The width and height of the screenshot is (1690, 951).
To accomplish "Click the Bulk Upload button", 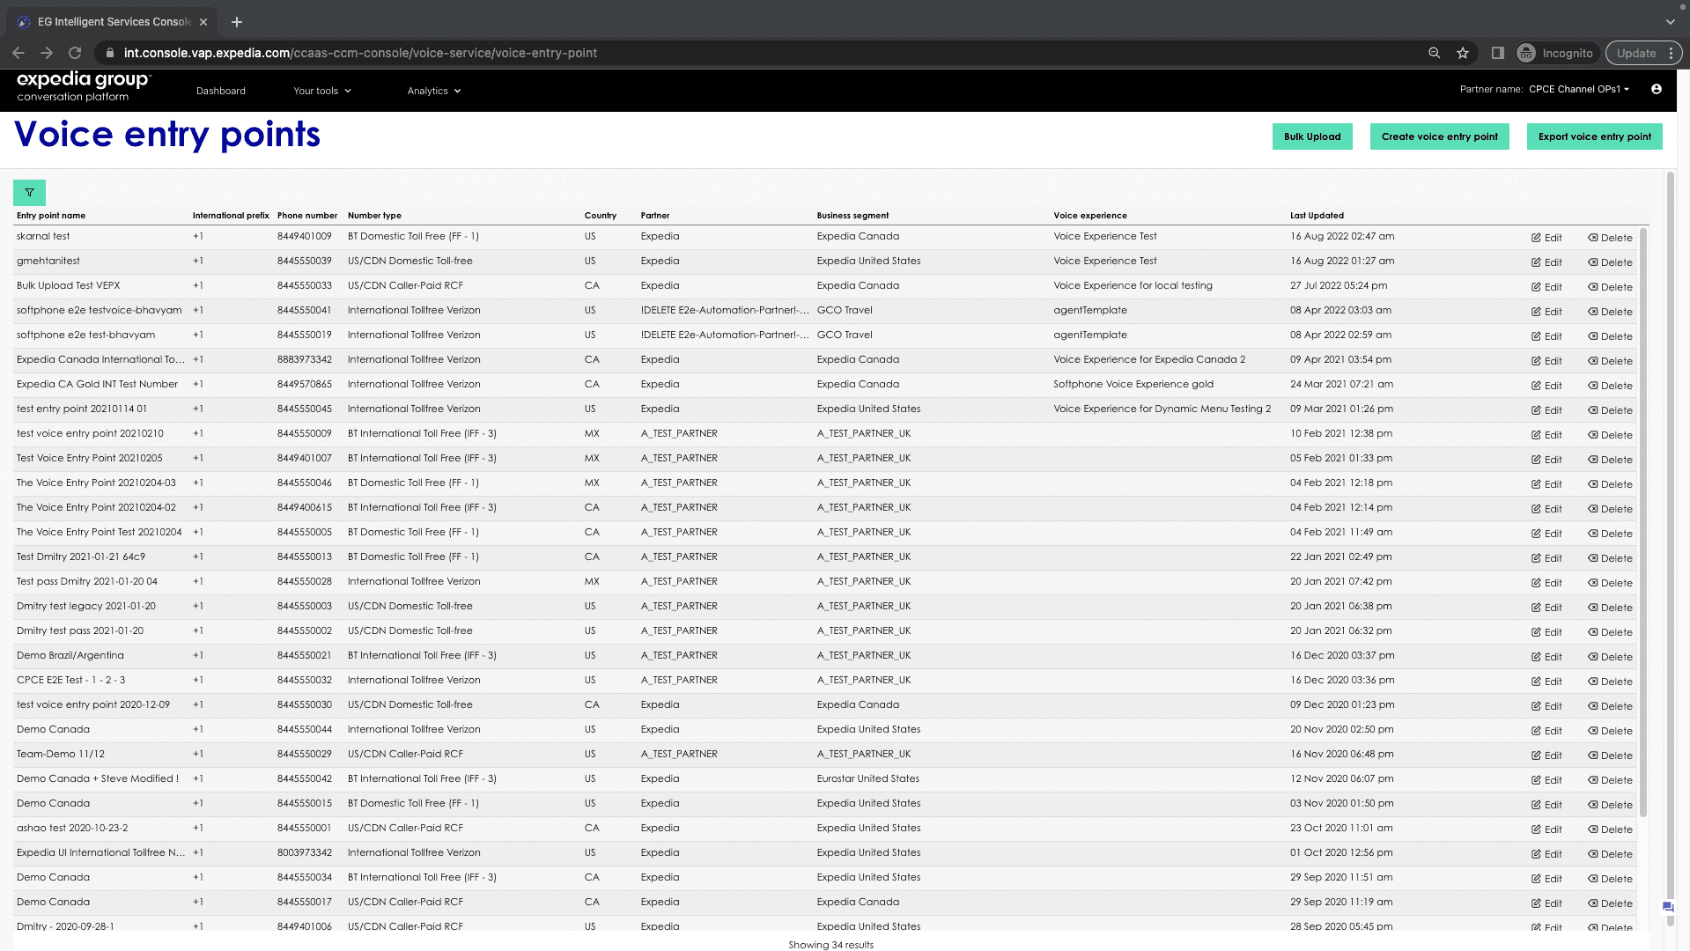I will [1311, 136].
